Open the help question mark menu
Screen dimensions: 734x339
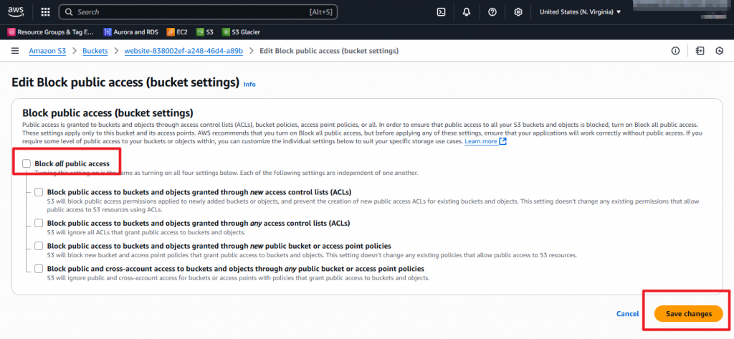(492, 12)
